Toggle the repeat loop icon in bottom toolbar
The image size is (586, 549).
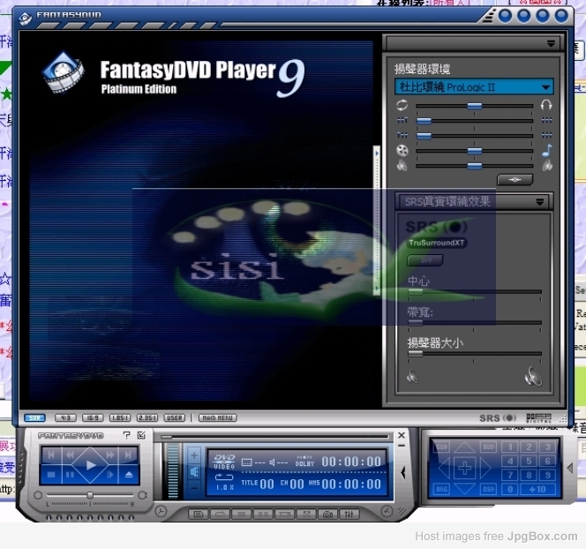point(220,515)
